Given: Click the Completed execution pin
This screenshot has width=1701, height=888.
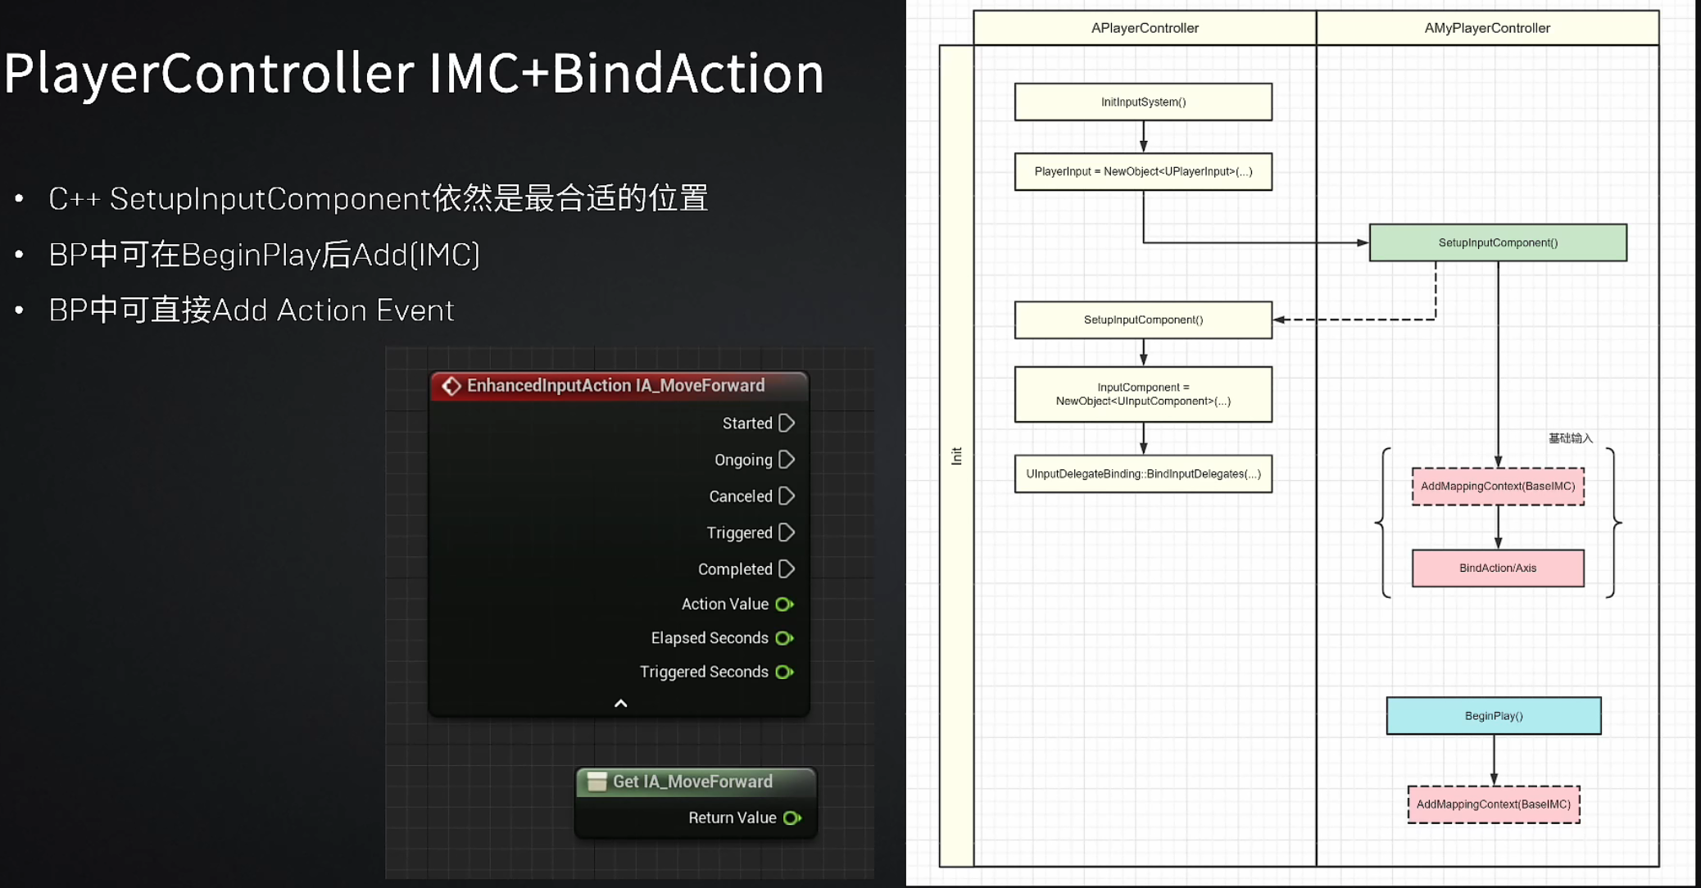Looking at the screenshot, I should point(787,569).
